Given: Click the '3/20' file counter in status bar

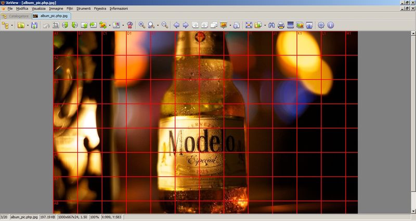Looking at the screenshot, I should tap(4, 217).
